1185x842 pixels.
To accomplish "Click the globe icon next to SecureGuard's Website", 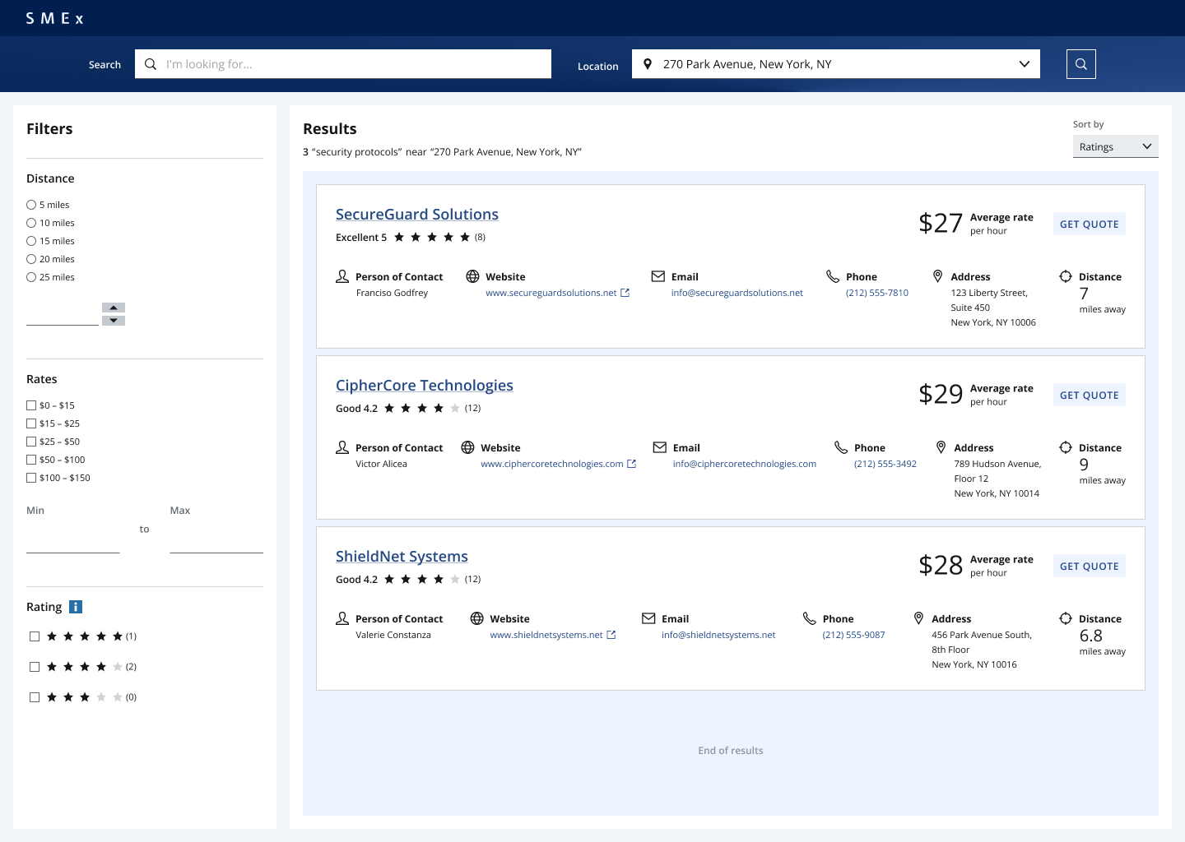I will click(x=472, y=276).
